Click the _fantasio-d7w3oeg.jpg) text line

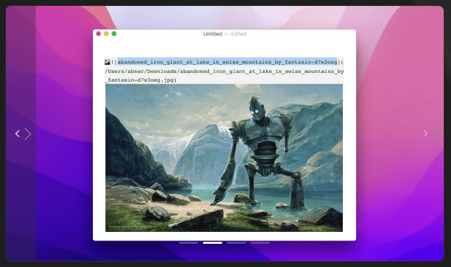[x=141, y=80]
